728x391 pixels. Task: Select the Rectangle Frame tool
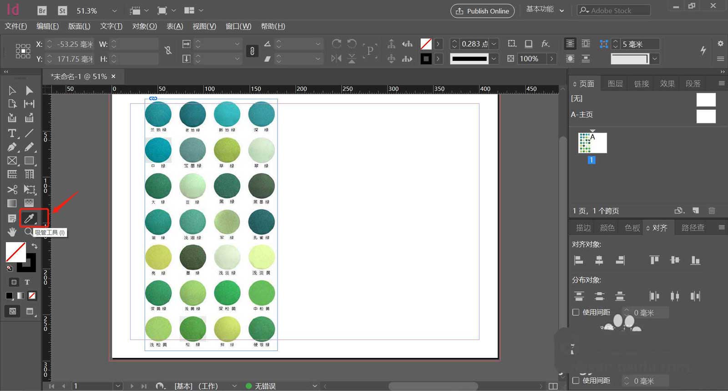pyautogui.click(x=12, y=161)
